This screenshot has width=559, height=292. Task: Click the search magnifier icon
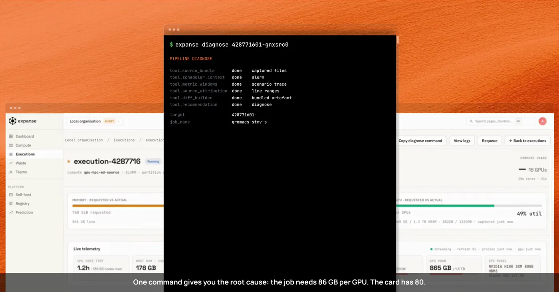[472, 121]
